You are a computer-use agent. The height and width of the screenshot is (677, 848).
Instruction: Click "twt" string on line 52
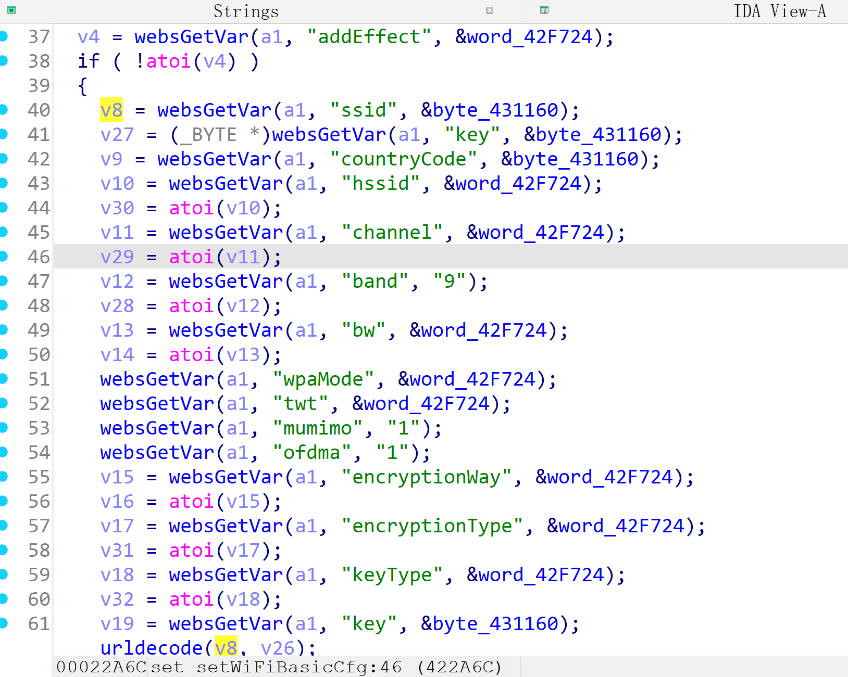tap(301, 403)
